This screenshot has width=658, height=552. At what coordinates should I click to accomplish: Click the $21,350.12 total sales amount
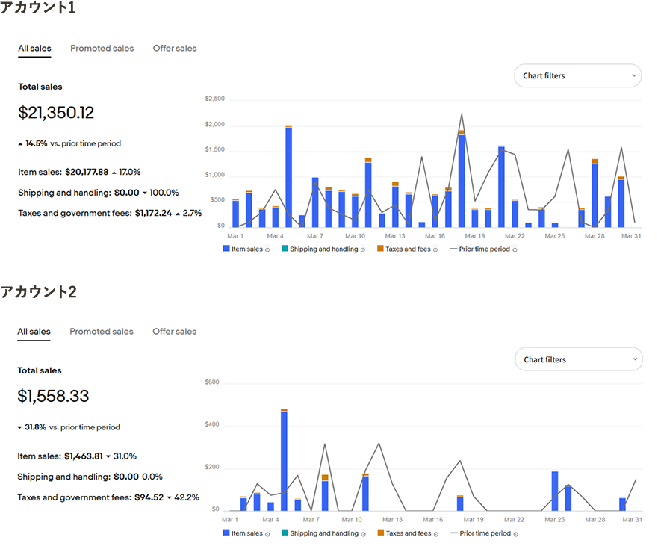tap(57, 113)
